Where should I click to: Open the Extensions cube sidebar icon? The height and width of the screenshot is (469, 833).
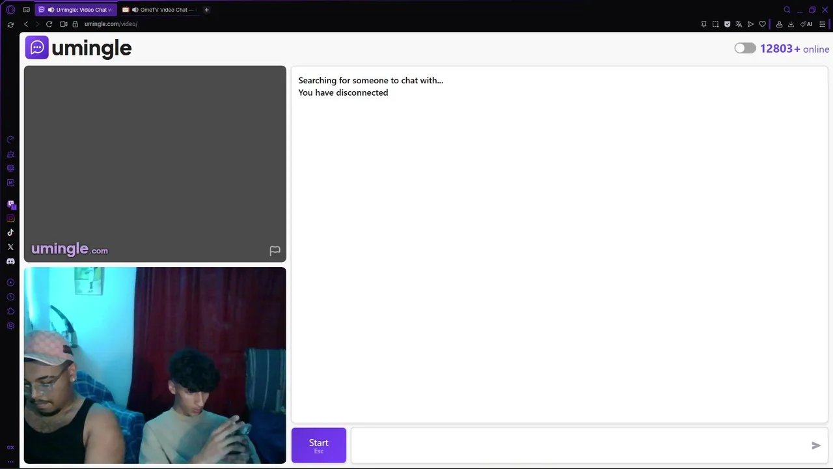coord(10,311)
